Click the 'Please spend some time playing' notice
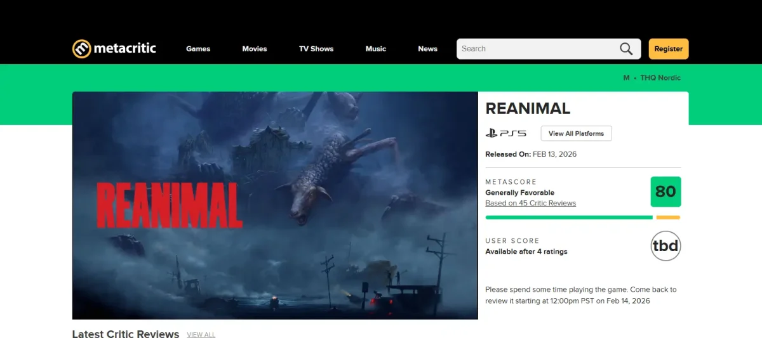The image size is (762, 338). (581, 295)
